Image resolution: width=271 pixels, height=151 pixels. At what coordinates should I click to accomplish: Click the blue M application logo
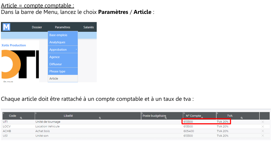coord(6,27)
